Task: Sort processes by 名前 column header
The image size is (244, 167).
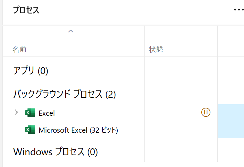Action: click(x=19, y=50)
